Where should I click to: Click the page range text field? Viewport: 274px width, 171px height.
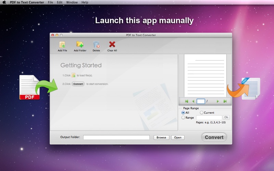pos(209,117)
